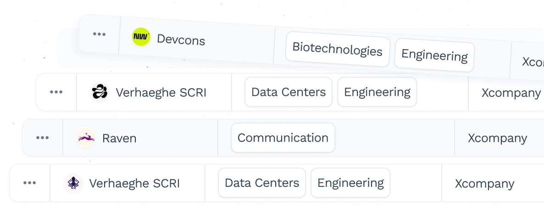Click Xcompany in the Raven row
The height and width of the screenshot is (211, 544).
point(498,138)
